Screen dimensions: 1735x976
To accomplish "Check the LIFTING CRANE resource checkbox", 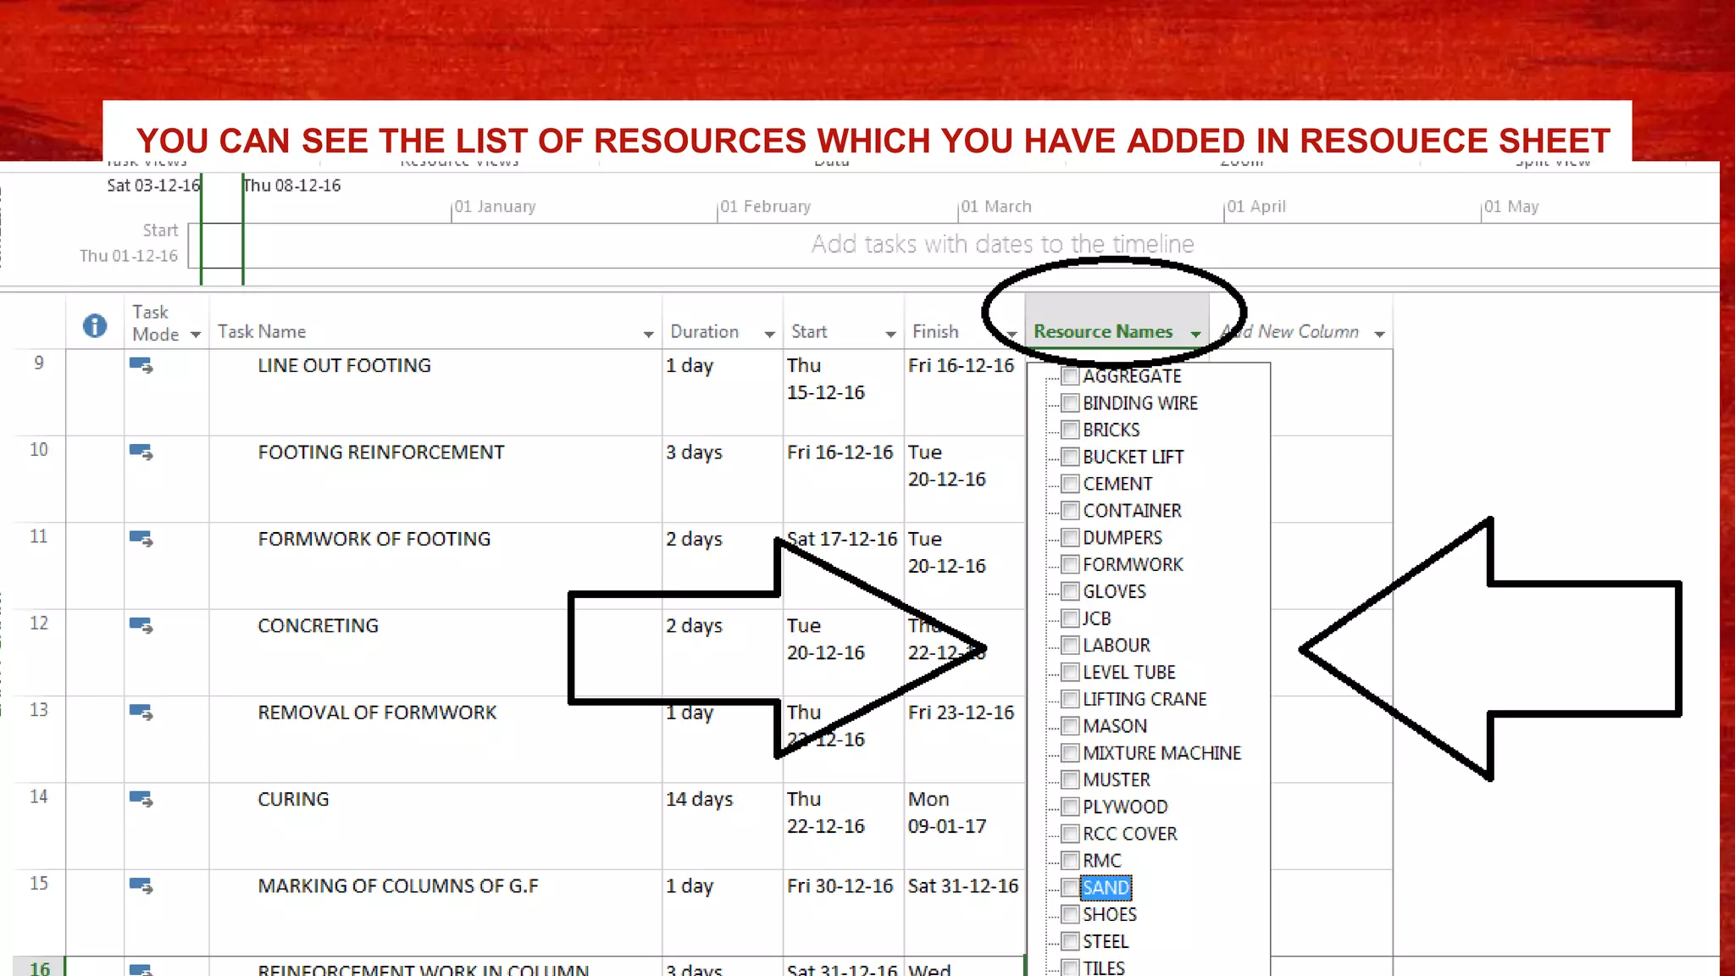I will tap(1070, 699).
